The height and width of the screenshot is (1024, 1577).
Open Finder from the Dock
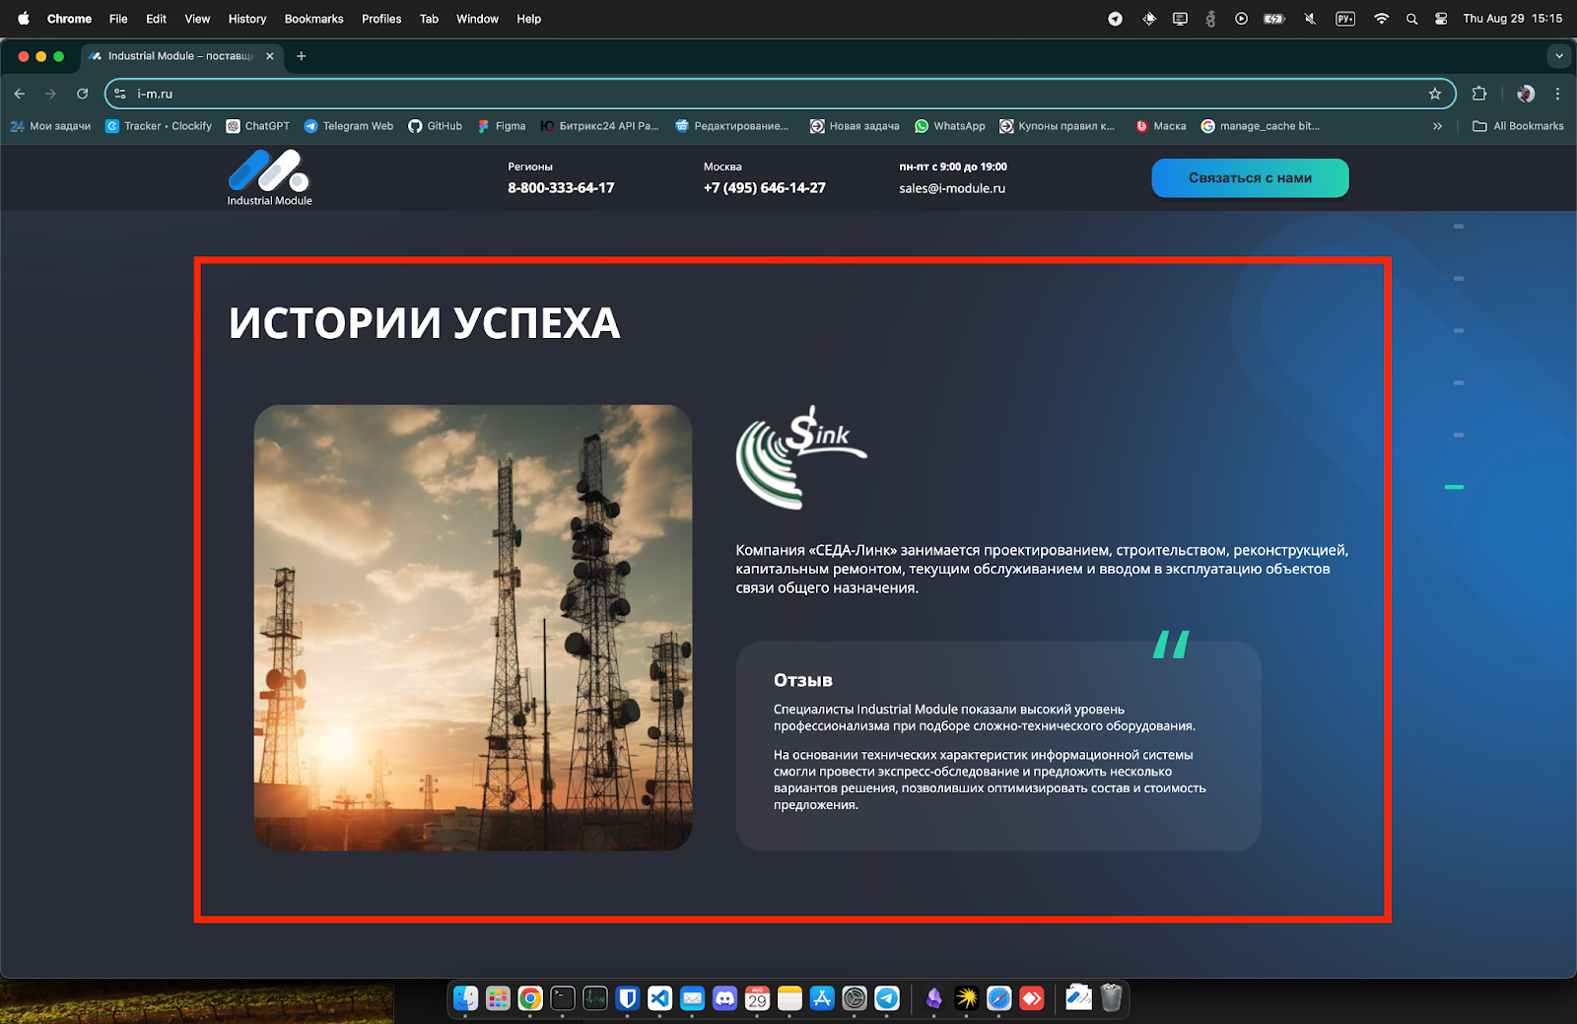click(x=465, y=998)
